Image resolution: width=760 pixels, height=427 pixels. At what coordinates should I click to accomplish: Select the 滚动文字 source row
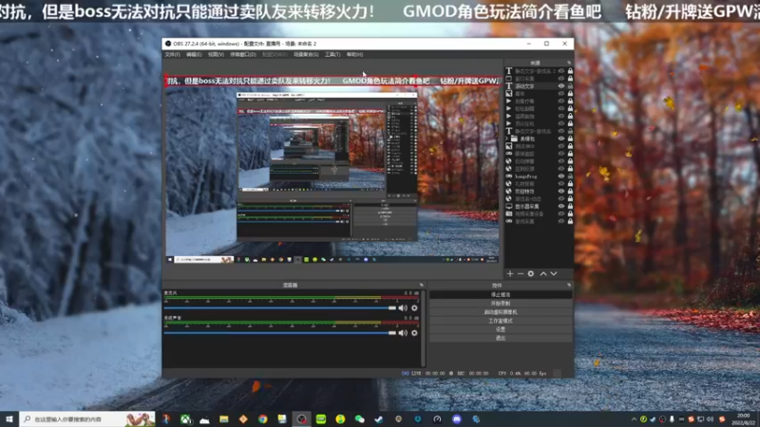(x=539, y=86)
